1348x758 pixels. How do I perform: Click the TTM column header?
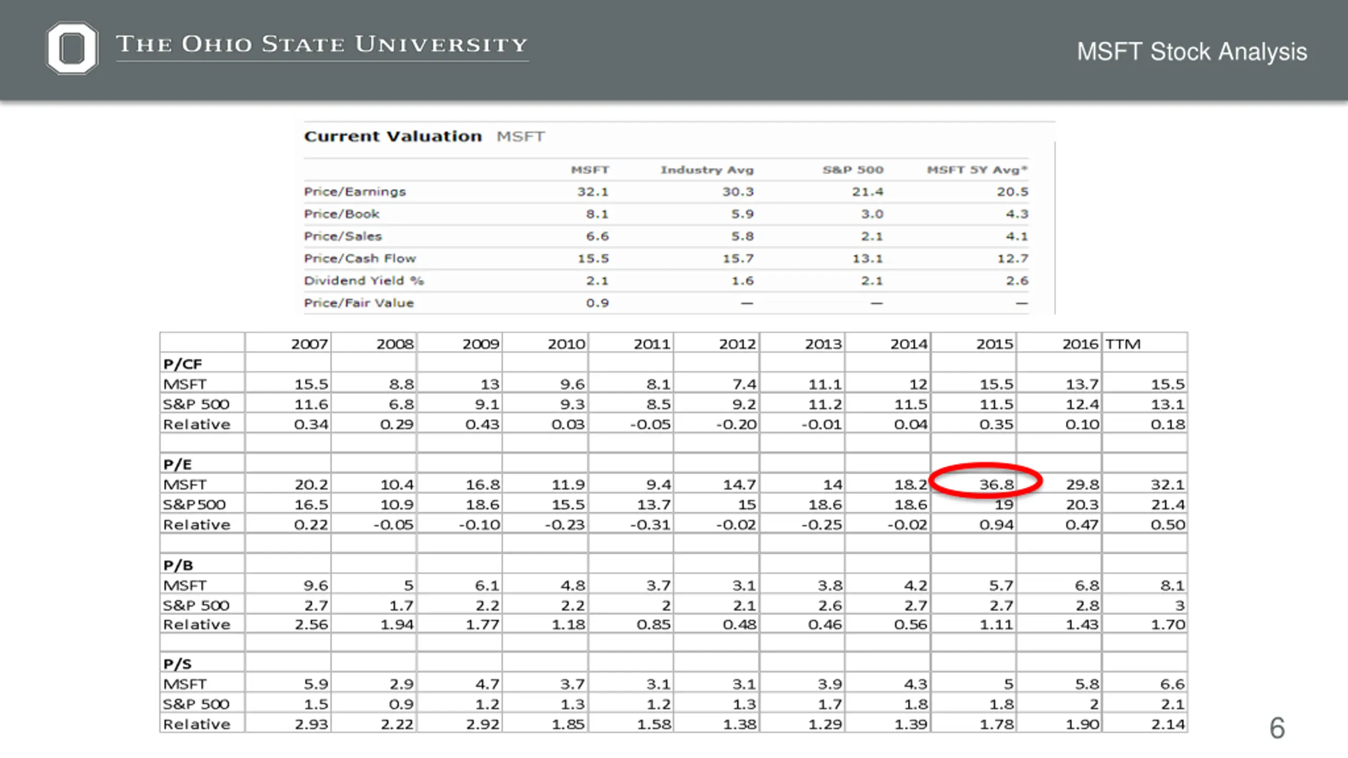point(1123,344)
